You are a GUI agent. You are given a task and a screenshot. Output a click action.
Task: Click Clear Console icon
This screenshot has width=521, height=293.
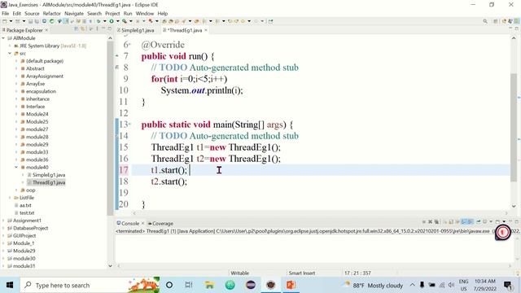click(445, 221)
